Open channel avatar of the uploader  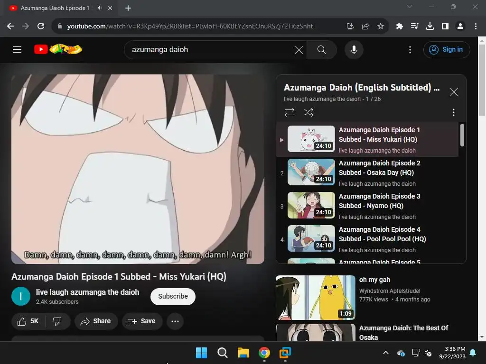[21, 296]
